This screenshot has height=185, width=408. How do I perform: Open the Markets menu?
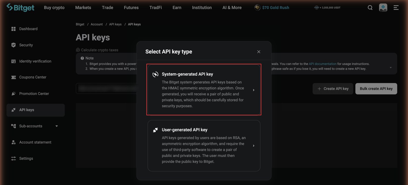tap(83, 8)
